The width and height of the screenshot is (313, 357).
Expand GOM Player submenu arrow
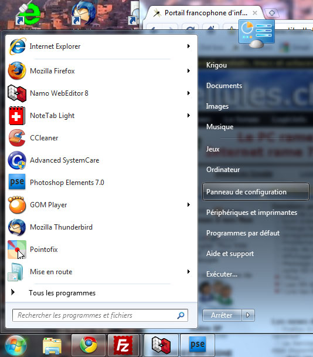(x=188, y=205)
